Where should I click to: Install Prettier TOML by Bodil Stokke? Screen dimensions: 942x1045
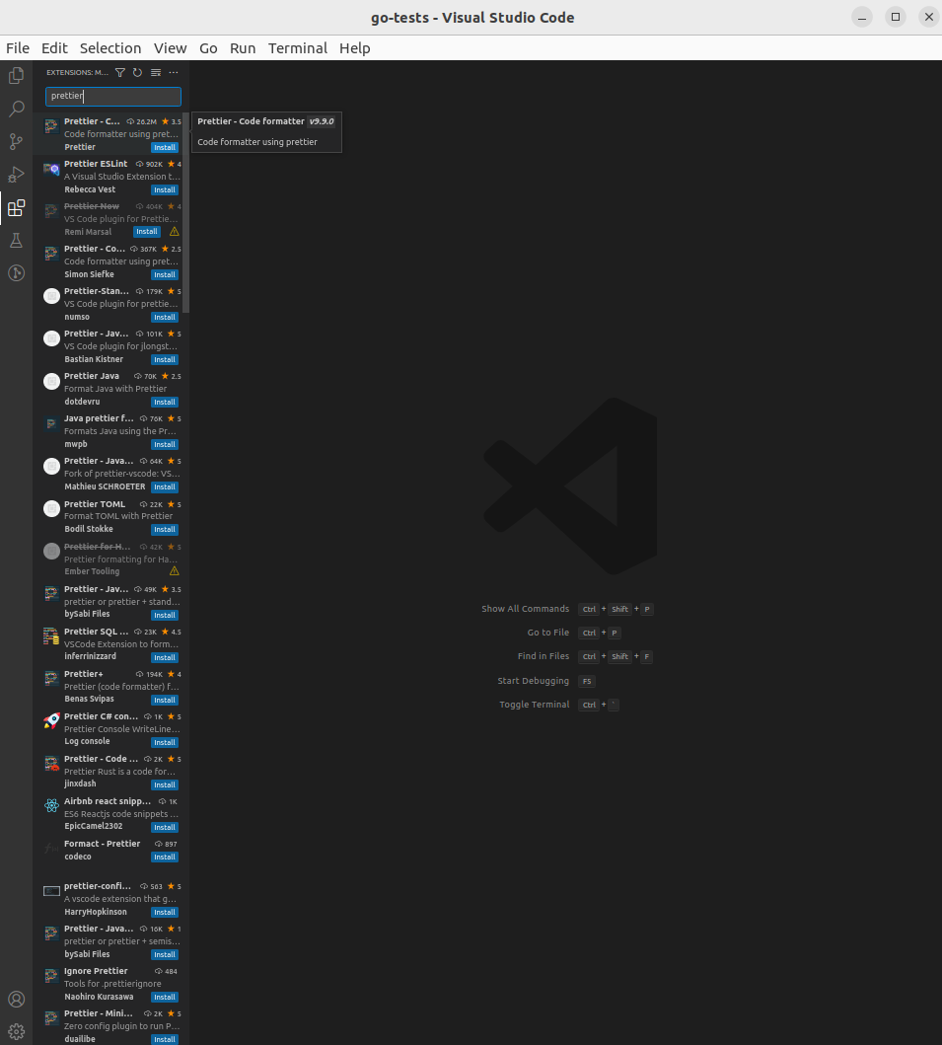point(165,530)
